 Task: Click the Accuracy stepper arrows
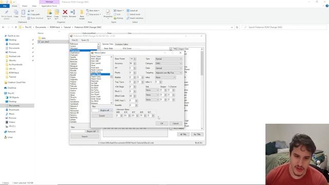135,64
